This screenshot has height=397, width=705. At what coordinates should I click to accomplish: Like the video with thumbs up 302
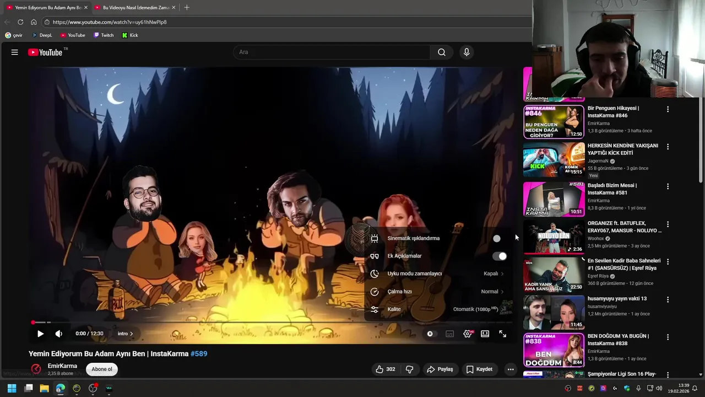(386, 369)
